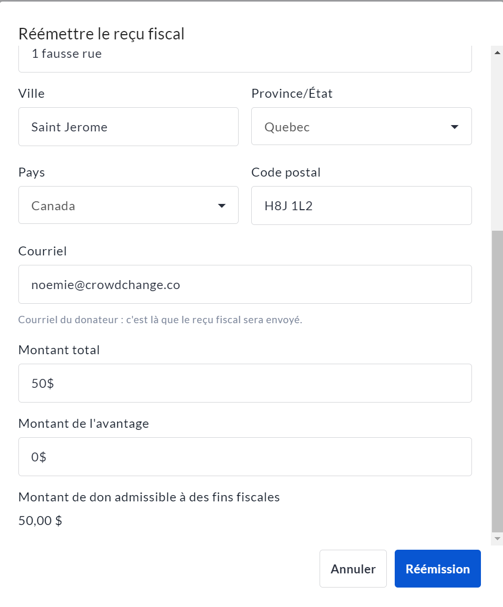
Task: Click the Code postal input field
Action: click(361, 205)
